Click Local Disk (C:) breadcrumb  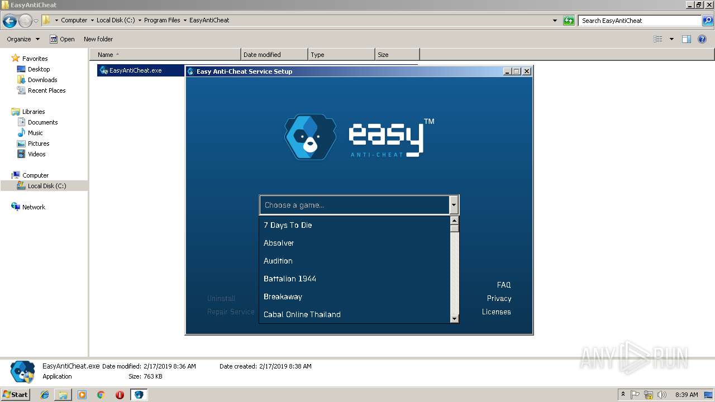(x=116, y=20)
